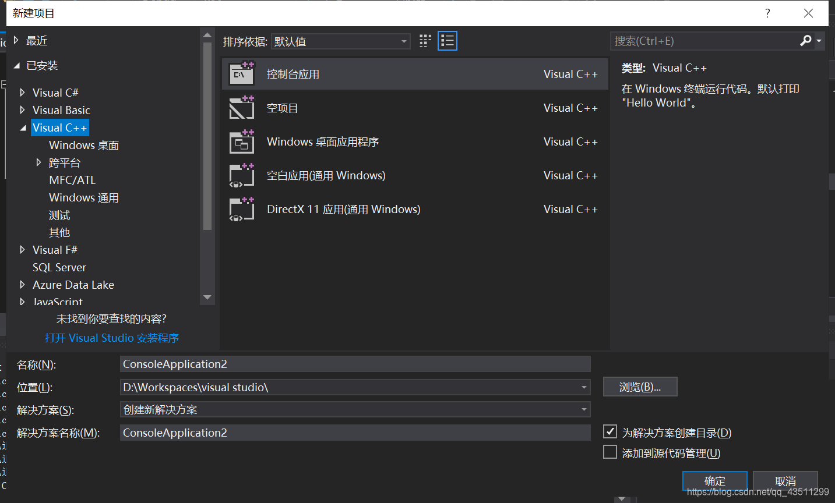This screenshot has width=835, height=503.
Task: Enable 添加到源代码管理 checkbox
Action: [x=610, y=452]
